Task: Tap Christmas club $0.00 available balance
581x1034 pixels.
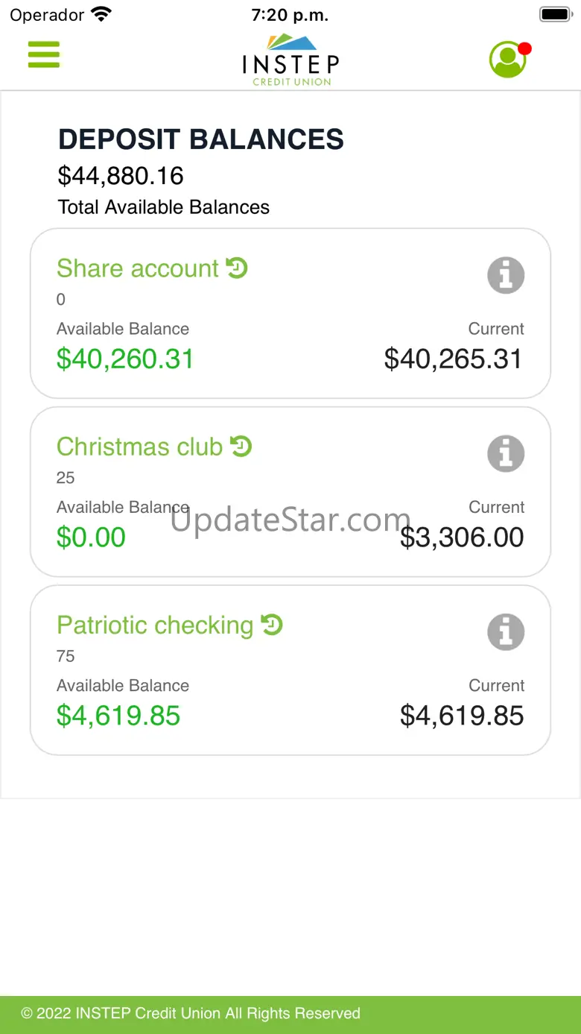Action: (91, 538)
